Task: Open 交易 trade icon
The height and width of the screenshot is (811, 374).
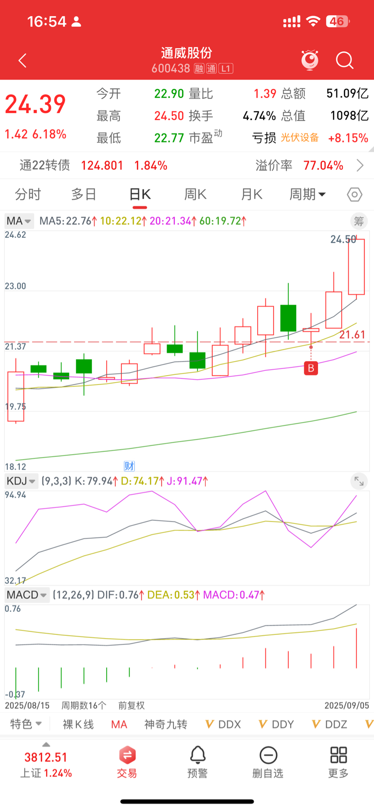Action: [x=127, y=762]
